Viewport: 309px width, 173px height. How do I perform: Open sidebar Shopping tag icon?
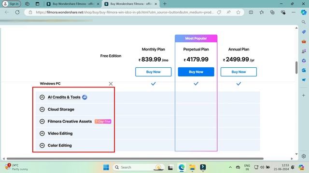(x=304, y=32)
